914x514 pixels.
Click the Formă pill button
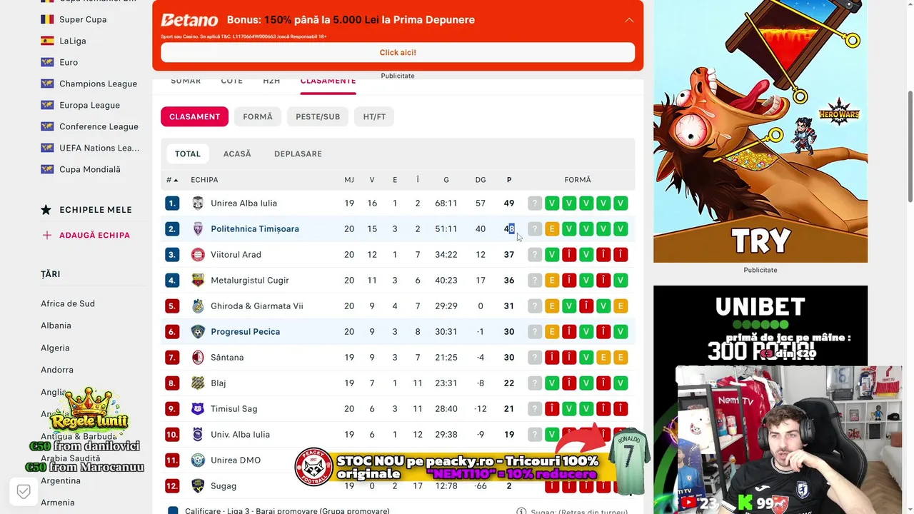point(258,116)
